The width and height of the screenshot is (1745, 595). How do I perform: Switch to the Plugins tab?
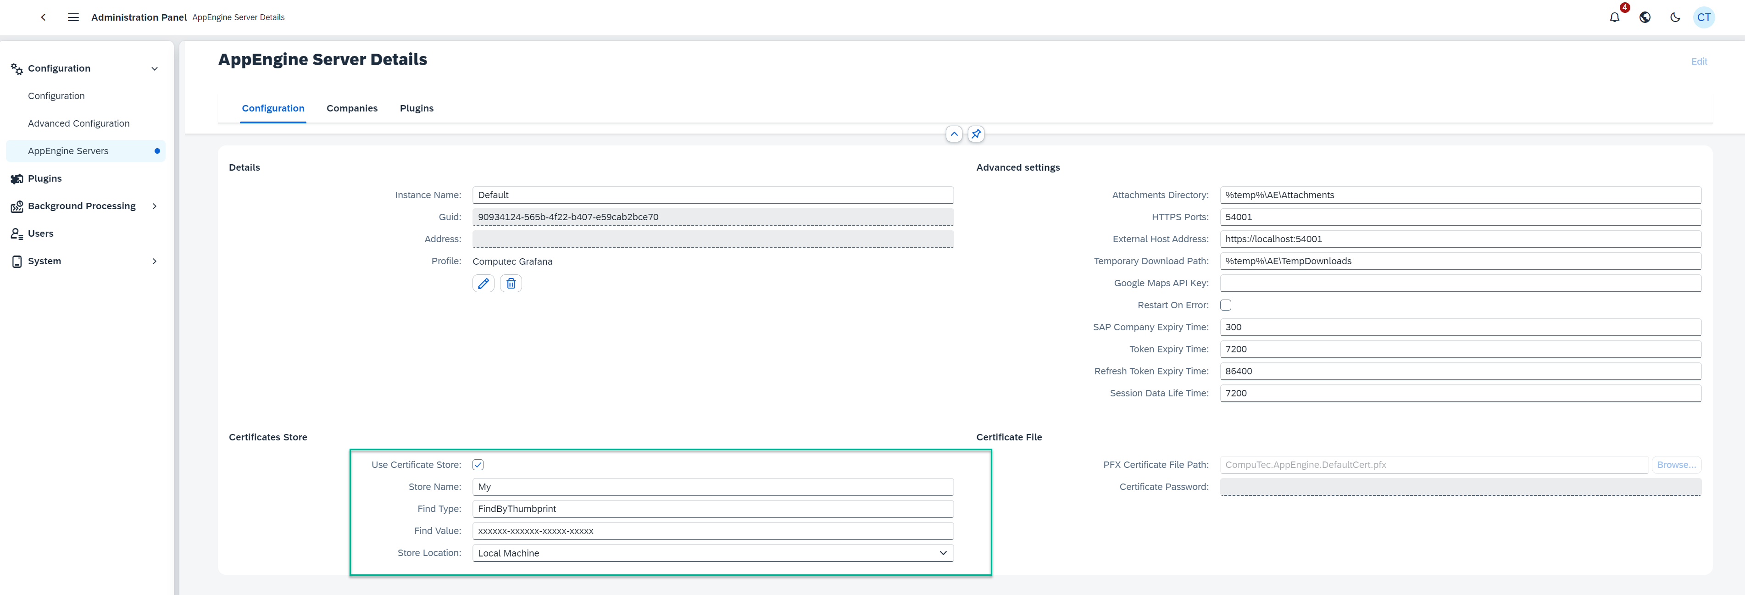click(417, 108)
